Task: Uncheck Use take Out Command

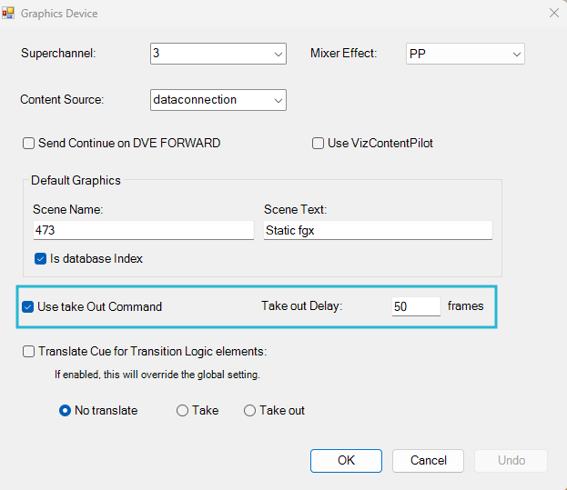Action: tap(28, 306)
